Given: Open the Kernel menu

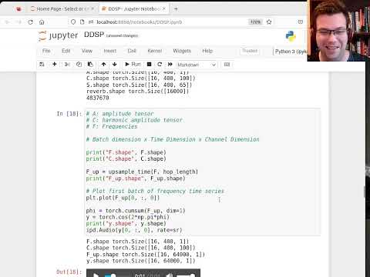Looking at the screenshot, I should click(x=155, y=51).
